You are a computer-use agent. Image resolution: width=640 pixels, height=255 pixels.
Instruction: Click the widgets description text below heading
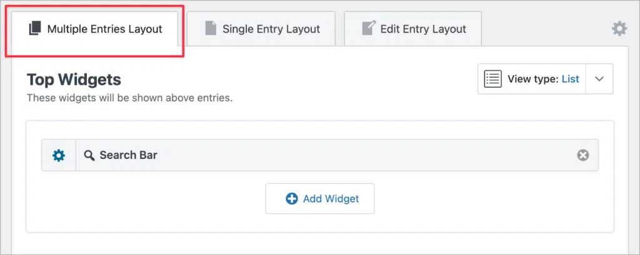[129, 98]
